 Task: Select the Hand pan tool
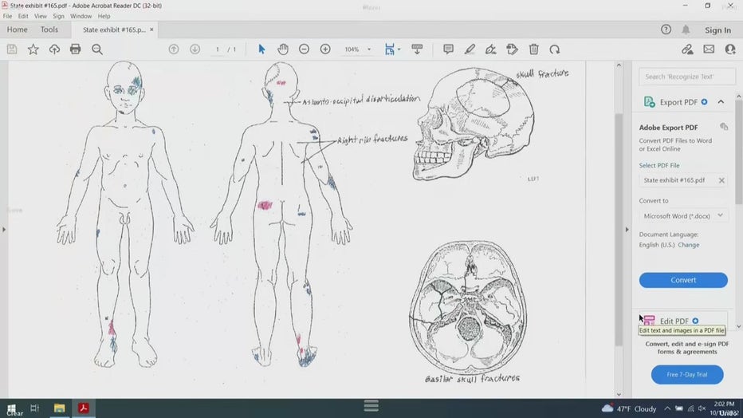(282, 49)
